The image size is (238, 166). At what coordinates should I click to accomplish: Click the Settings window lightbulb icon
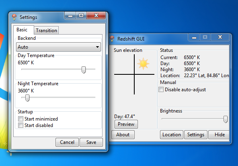(x=14, y=17)
